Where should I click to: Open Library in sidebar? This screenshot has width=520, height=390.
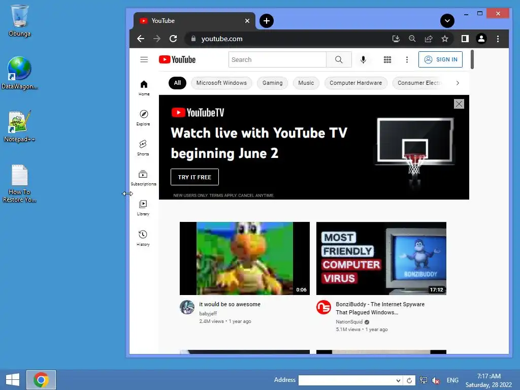point(143,208)
